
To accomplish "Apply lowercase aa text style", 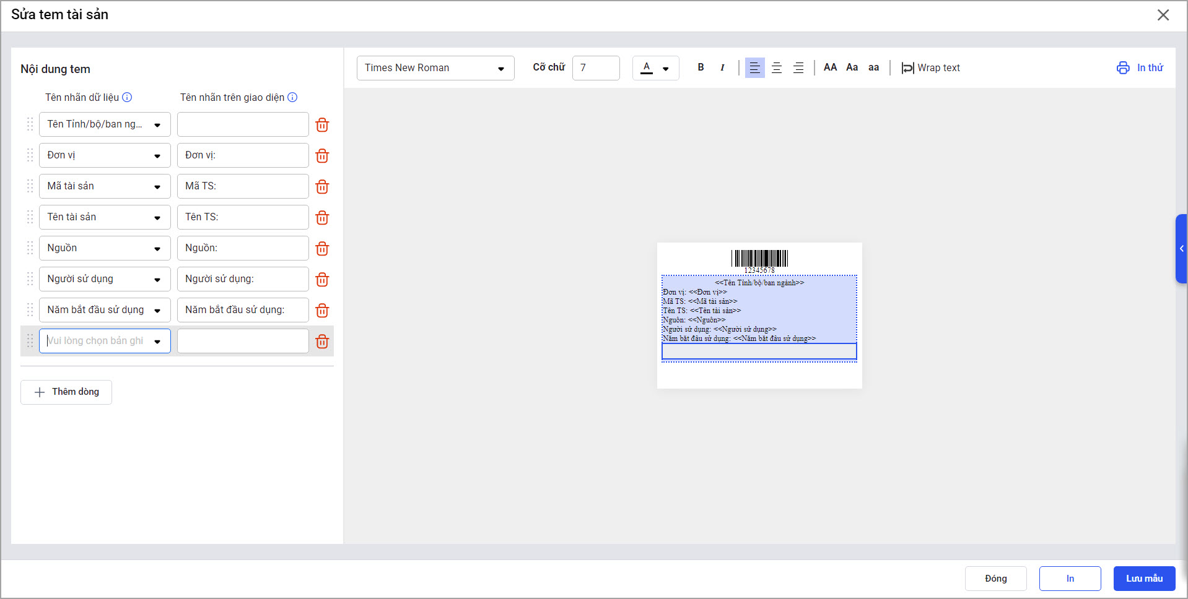I will tap(873, 67).
